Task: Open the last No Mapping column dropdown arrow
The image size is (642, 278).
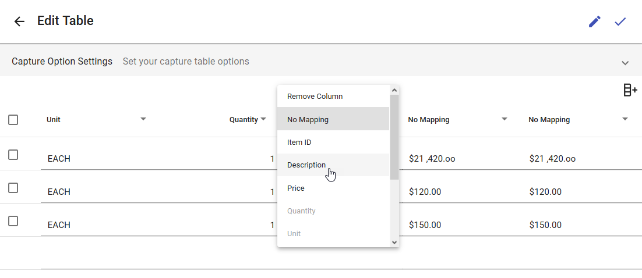Action: pos(625,119)
